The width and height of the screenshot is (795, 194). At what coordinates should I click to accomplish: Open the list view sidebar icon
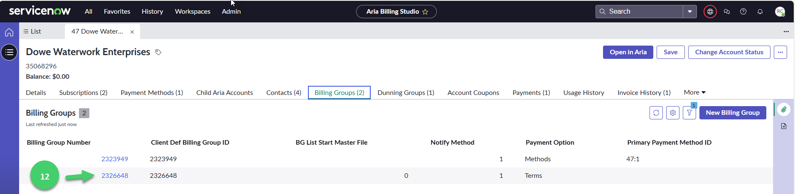[x=9, y=52]
